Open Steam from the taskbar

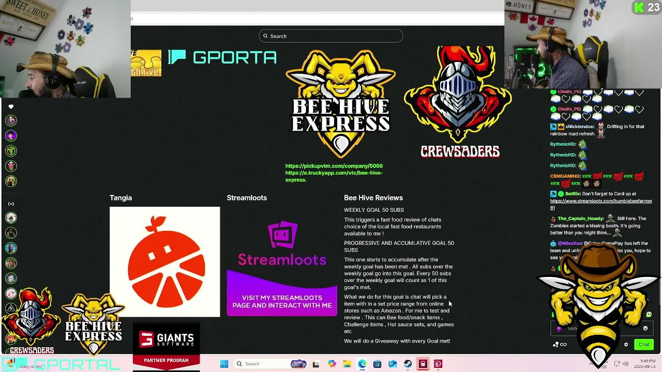(x=408, y=364)
